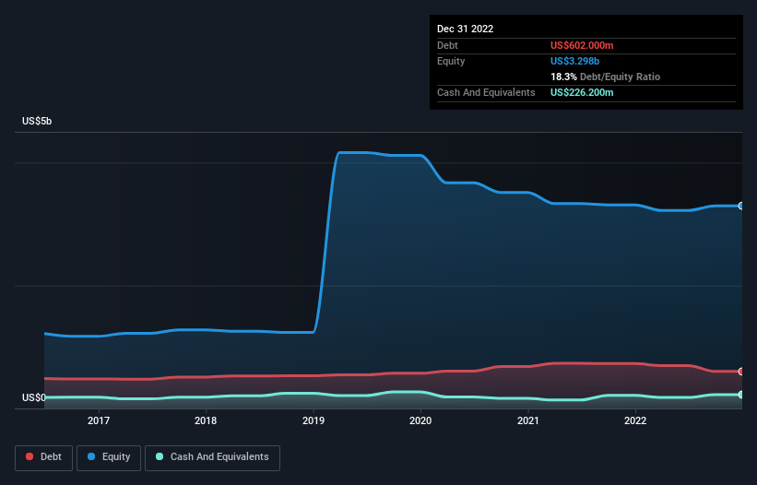Click the US$226.200m cash value
Screen dimensions: 757x485
[x=582, y=92]
